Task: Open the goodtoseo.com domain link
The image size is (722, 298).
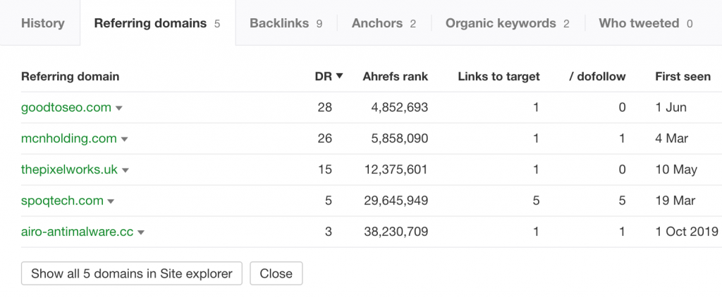Action: click(66, 108)
